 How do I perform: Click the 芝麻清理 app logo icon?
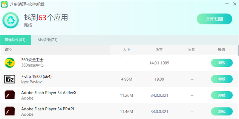pos(5,5)
